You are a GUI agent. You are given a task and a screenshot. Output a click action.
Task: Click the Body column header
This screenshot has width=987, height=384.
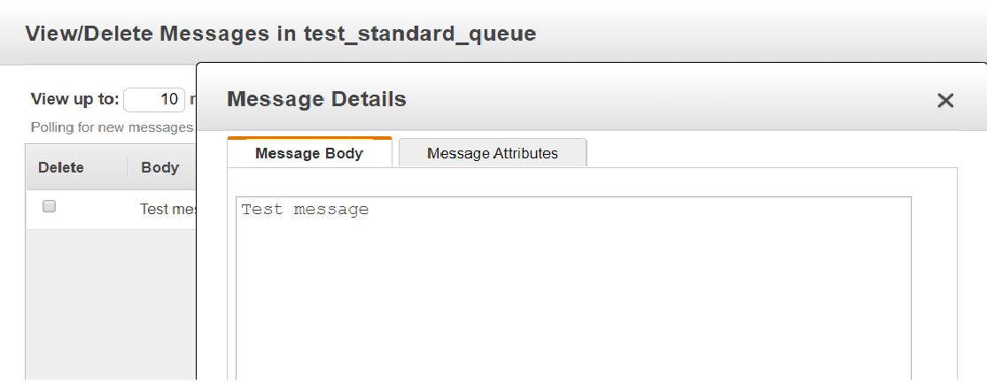(x=159, y=168)
